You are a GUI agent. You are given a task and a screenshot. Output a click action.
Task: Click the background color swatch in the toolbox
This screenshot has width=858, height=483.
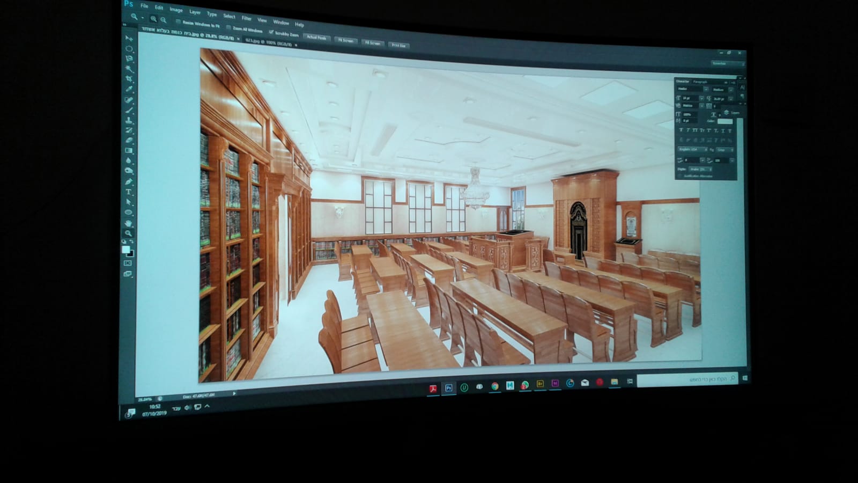[130, 253]
